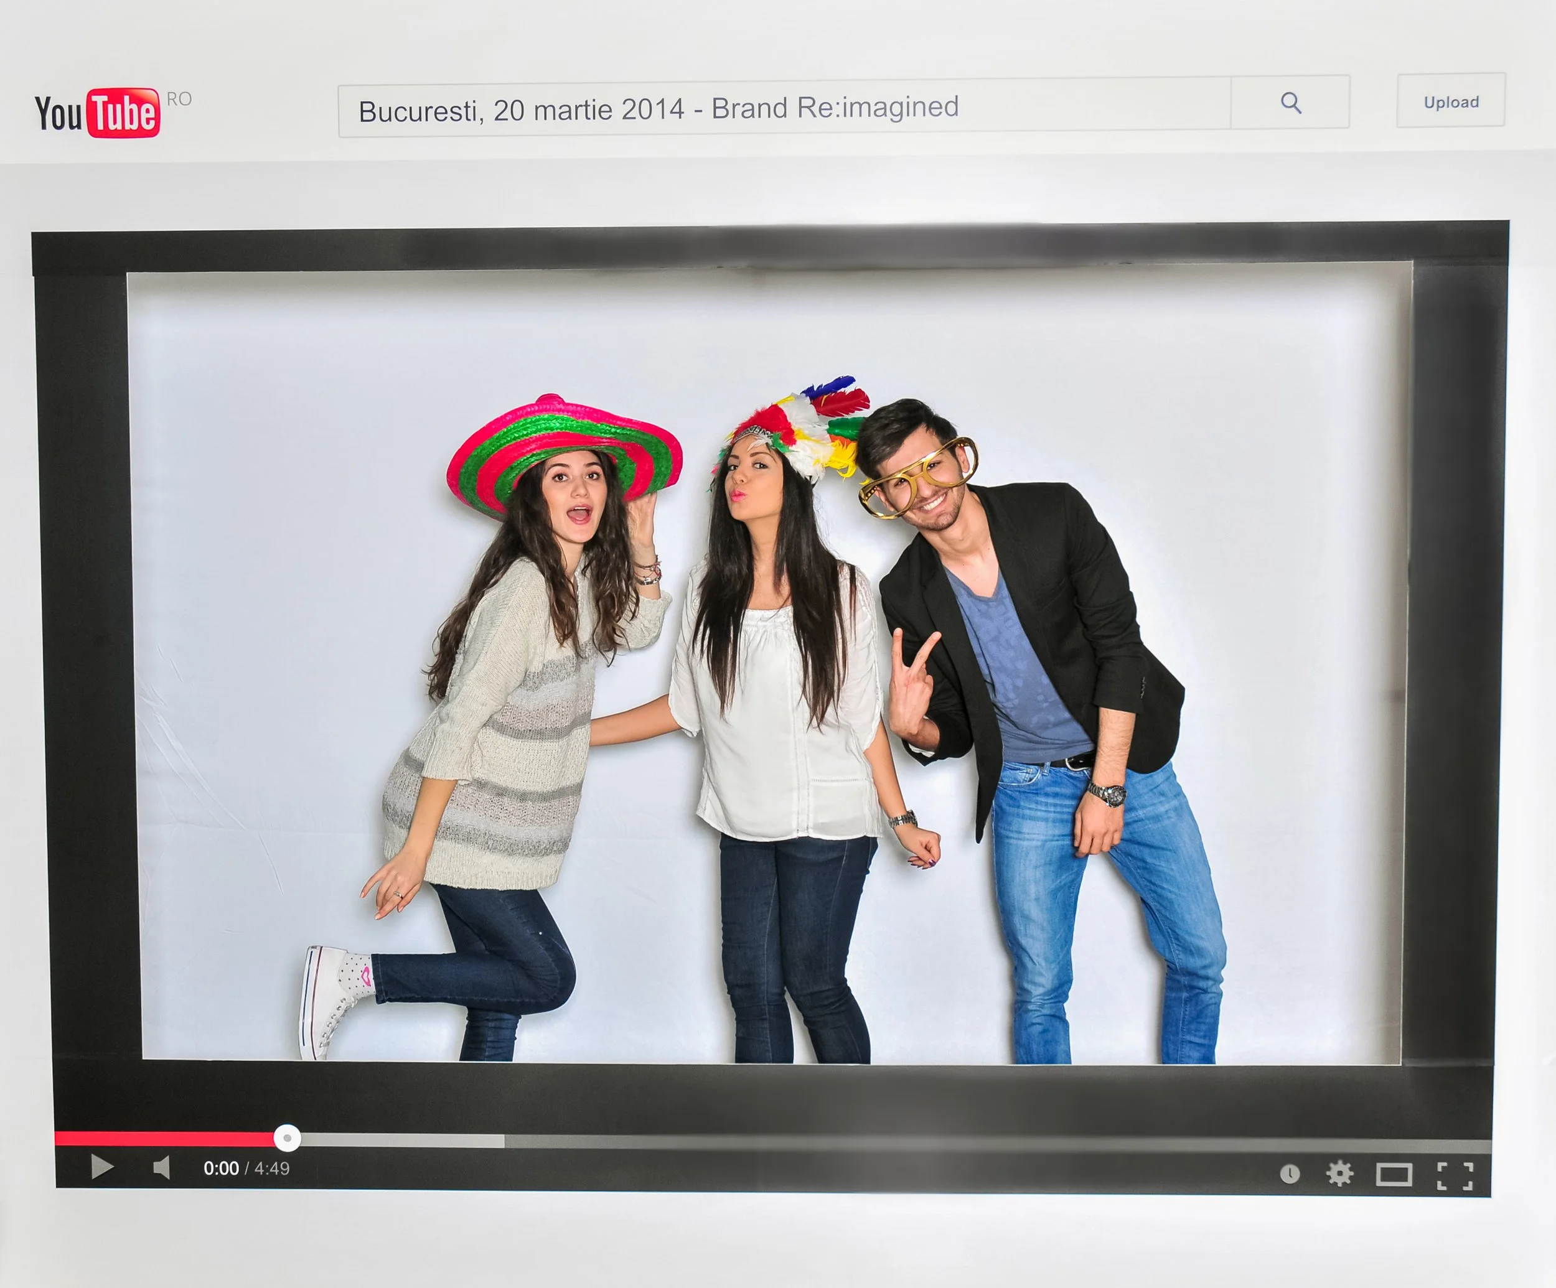The height and width of the screenshot is (1288, 1556).
Task: Go home via the YouTube logo
Action: coord(97,113)
